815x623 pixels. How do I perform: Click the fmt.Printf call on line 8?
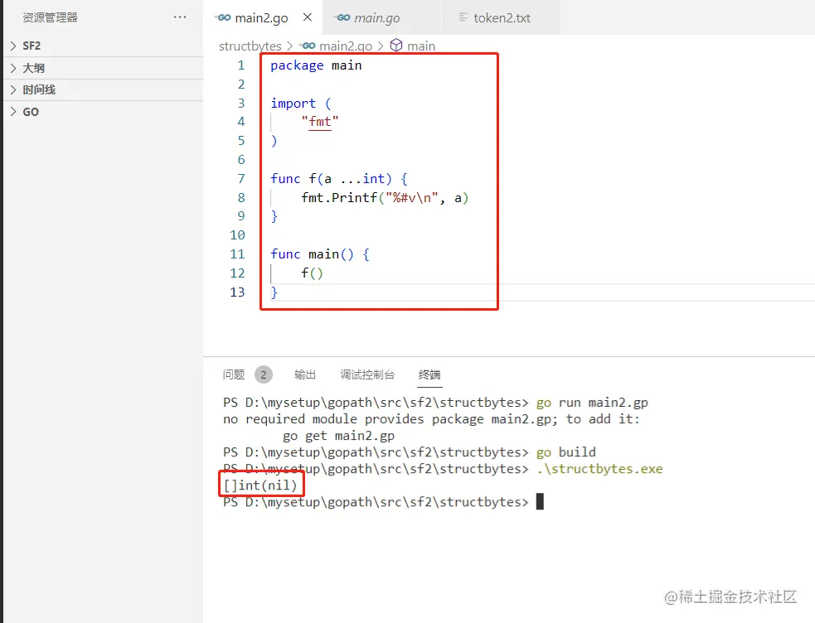pos(385,198)
